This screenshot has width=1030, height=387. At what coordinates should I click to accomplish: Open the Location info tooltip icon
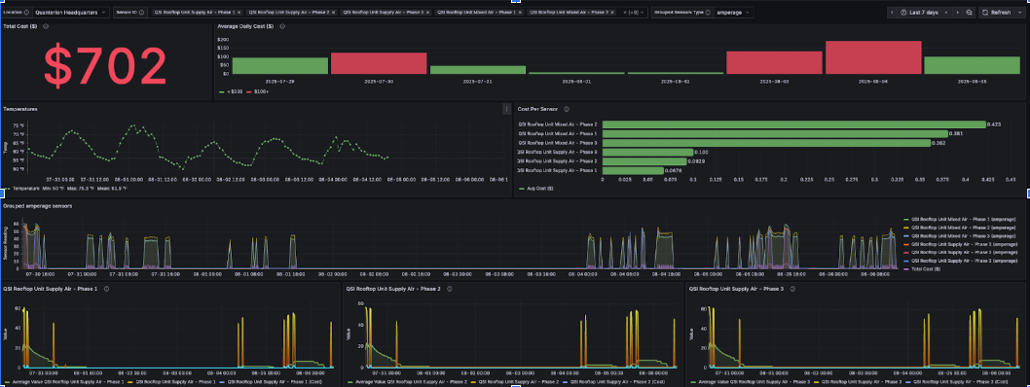tap(26, 13)
